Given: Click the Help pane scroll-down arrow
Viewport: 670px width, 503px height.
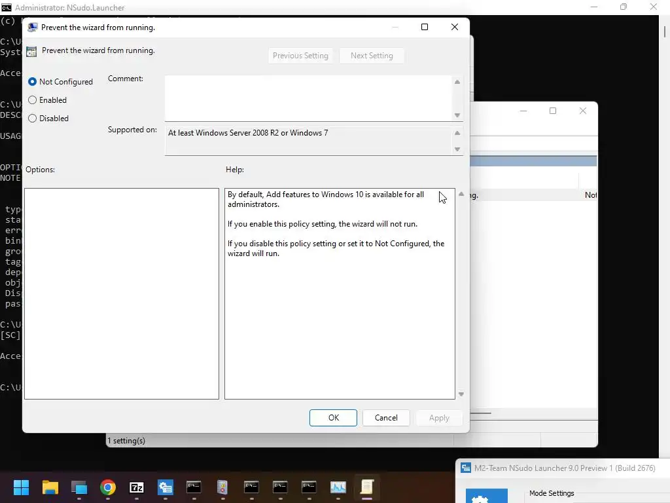Looking at the screenshot, I should (461, 394).
